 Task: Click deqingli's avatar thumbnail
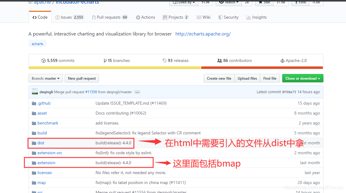coord(35,91)
